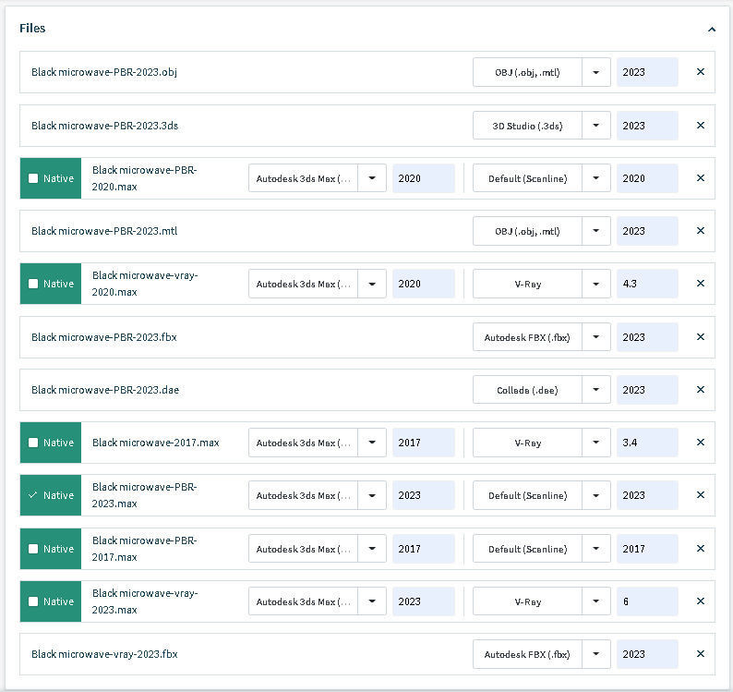Open Autodesk 3ds Max dropdown for microwave-2017.max
Screen dimensions: 733x692
click(372, 443)
